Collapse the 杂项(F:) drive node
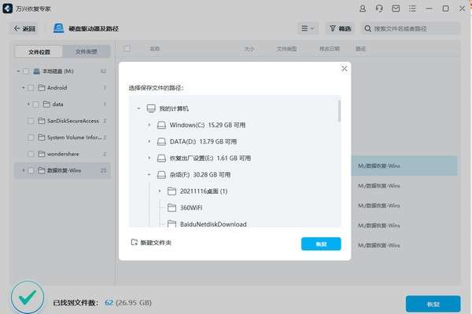472x314 pixels. pyautogui.click(x=149, y=174)
